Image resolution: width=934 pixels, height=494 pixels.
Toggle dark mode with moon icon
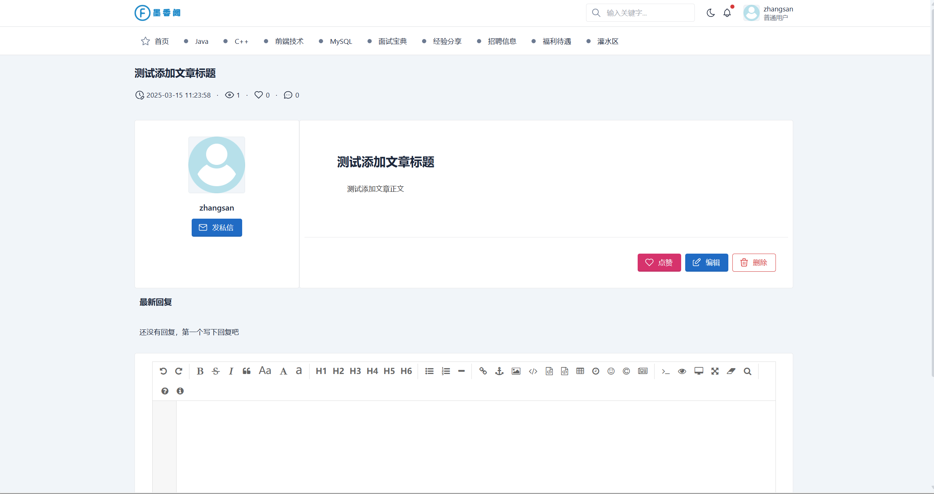(711, 13)
